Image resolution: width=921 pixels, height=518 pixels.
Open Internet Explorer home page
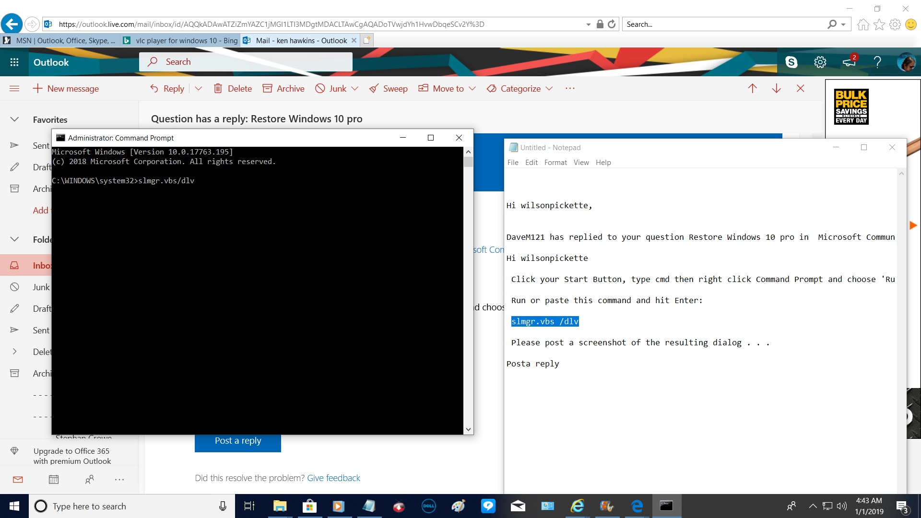coord(863,24)
